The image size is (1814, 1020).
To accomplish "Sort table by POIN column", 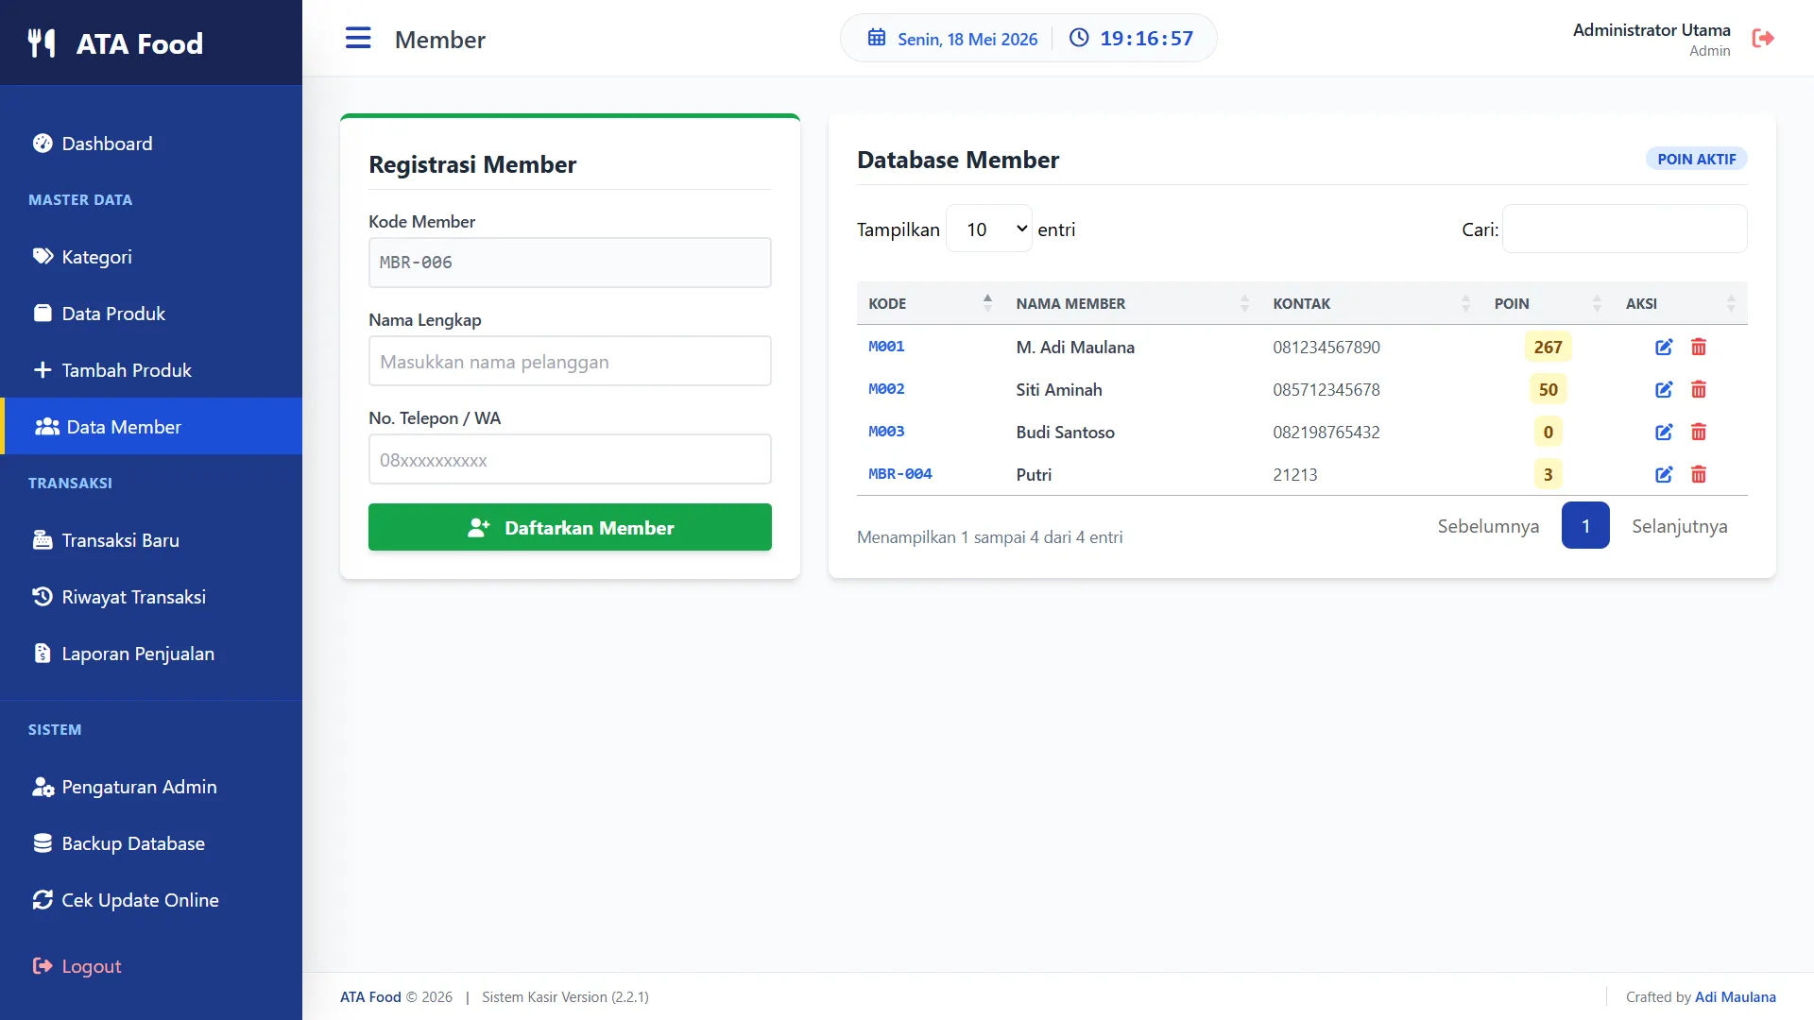I will pyautogui.click(x=1548, y=303).
